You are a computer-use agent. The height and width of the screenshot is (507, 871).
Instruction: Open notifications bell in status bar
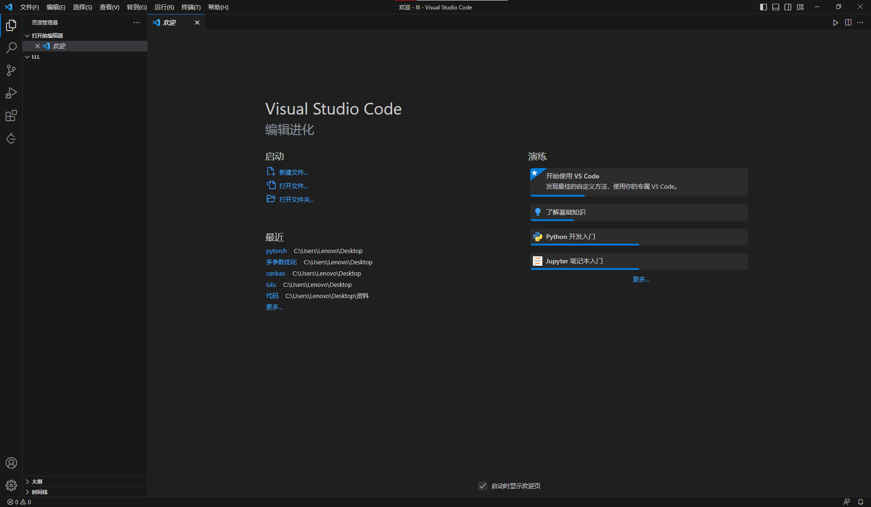(861, 502)
